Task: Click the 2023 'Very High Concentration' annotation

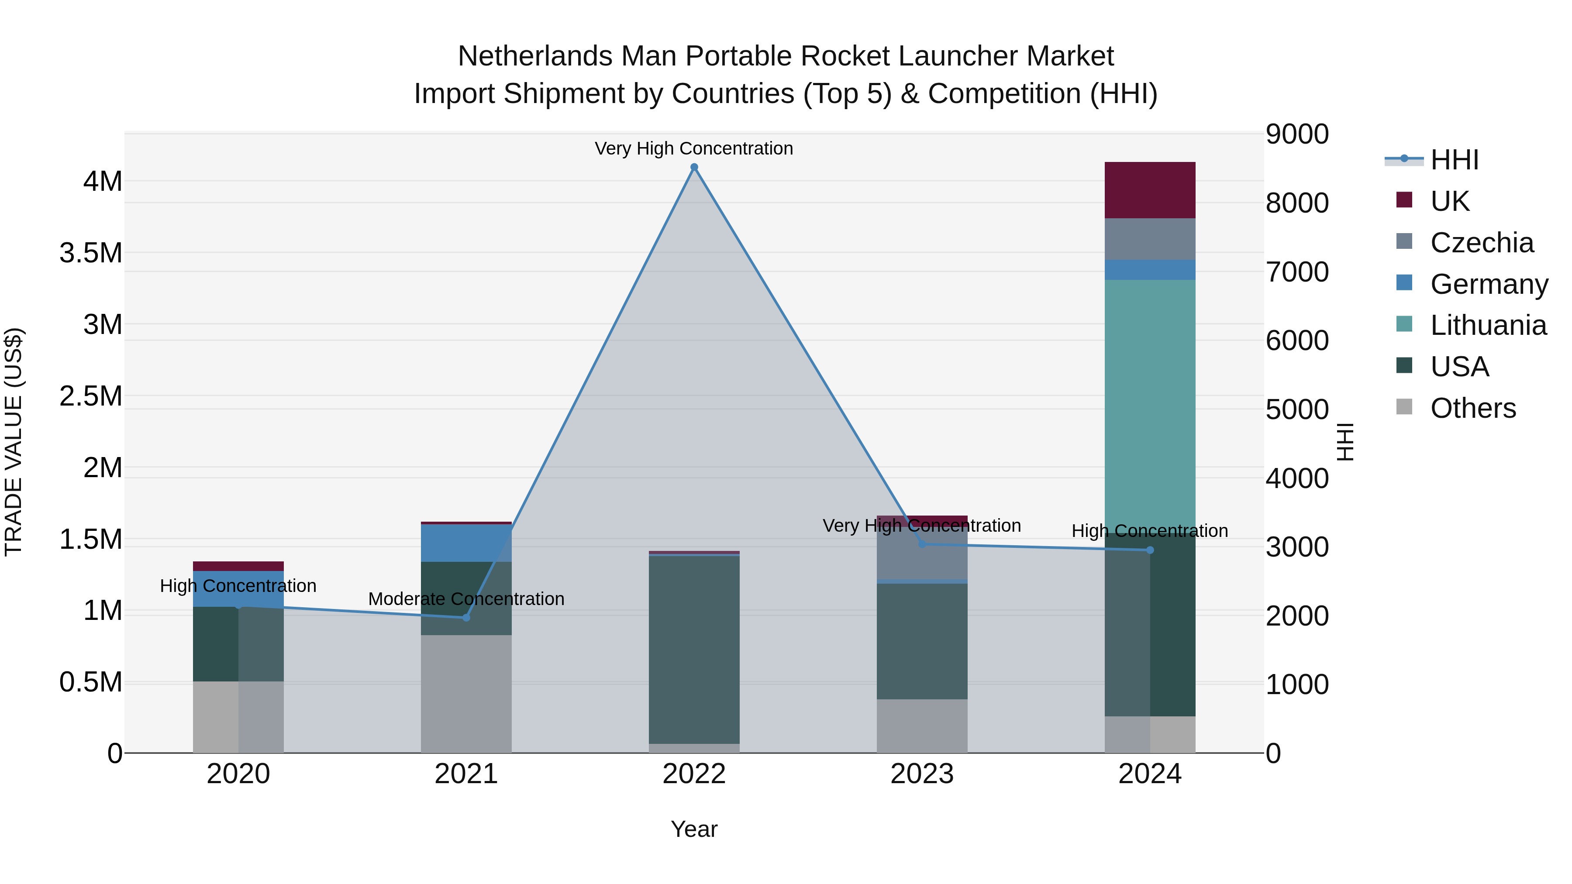Action: [921, 525]
